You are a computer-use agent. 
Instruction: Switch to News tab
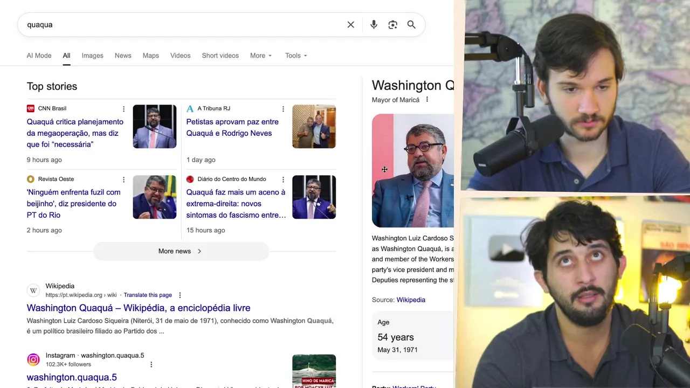click(123, 56)
